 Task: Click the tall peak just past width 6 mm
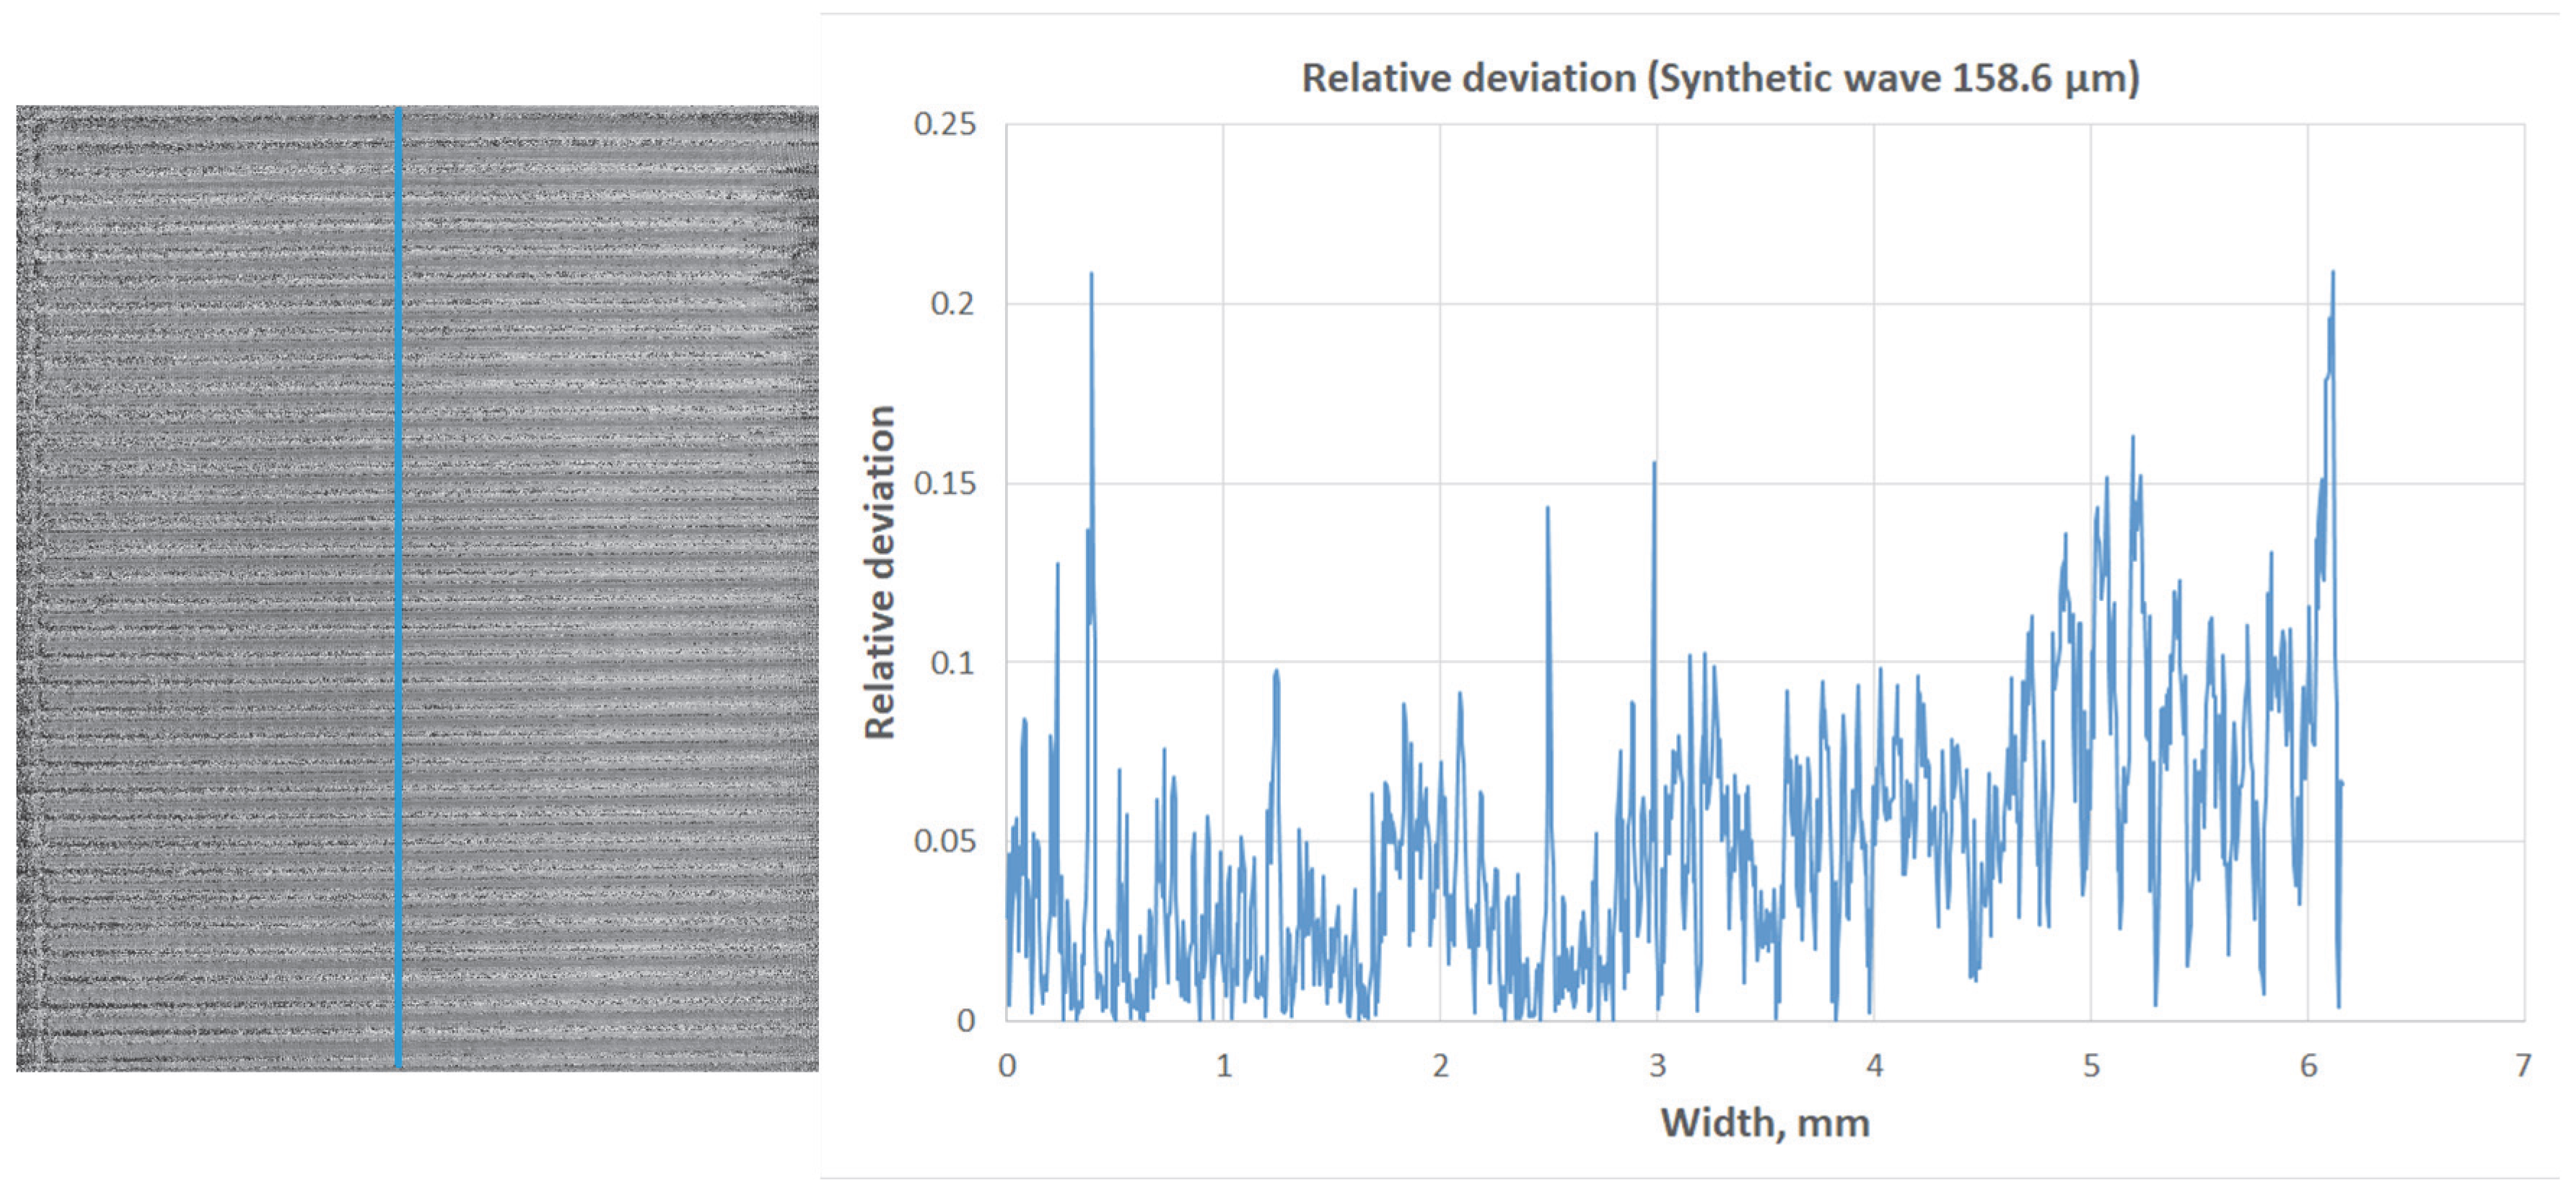coord(2333,276)
